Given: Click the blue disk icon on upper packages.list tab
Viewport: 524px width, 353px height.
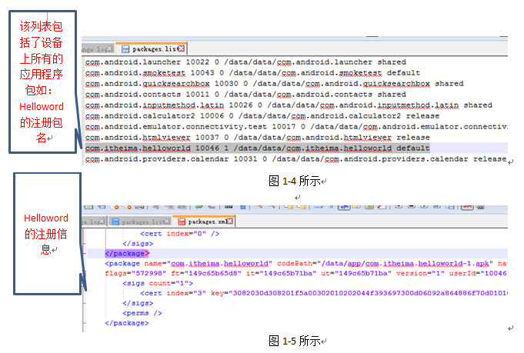Looking at the screenshot, I should [x=125, y=49].
